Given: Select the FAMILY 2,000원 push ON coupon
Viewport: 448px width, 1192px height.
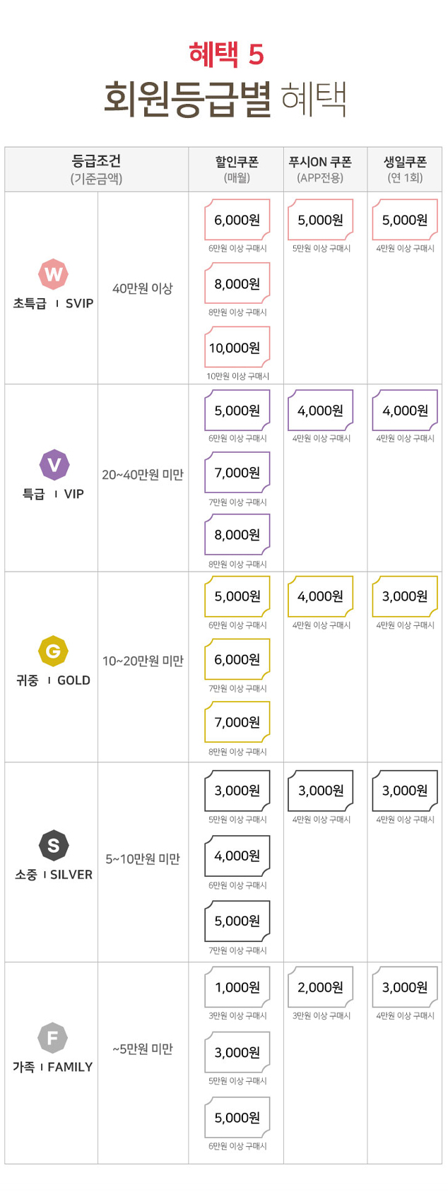Looking at the screenshot, I should pyautogui.click(x=321, y=987).
